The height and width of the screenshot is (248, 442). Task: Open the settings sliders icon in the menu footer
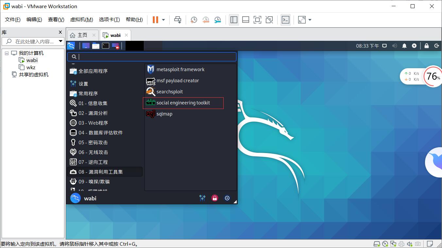coord(202,198)
